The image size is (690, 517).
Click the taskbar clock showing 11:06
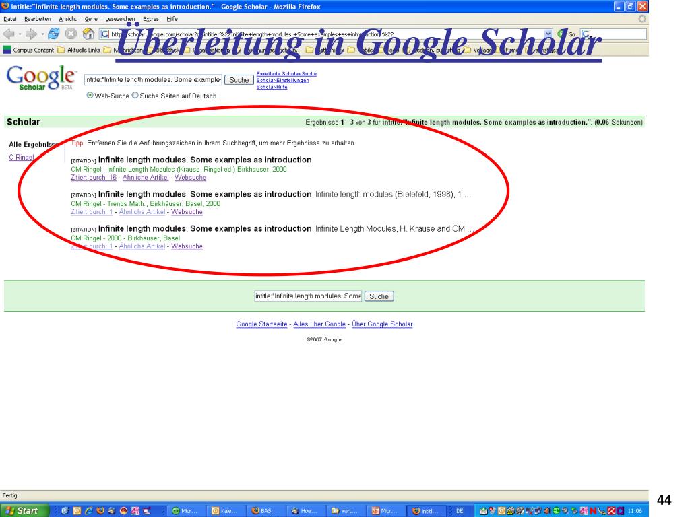pyautogui.click(x=635, y=511)
